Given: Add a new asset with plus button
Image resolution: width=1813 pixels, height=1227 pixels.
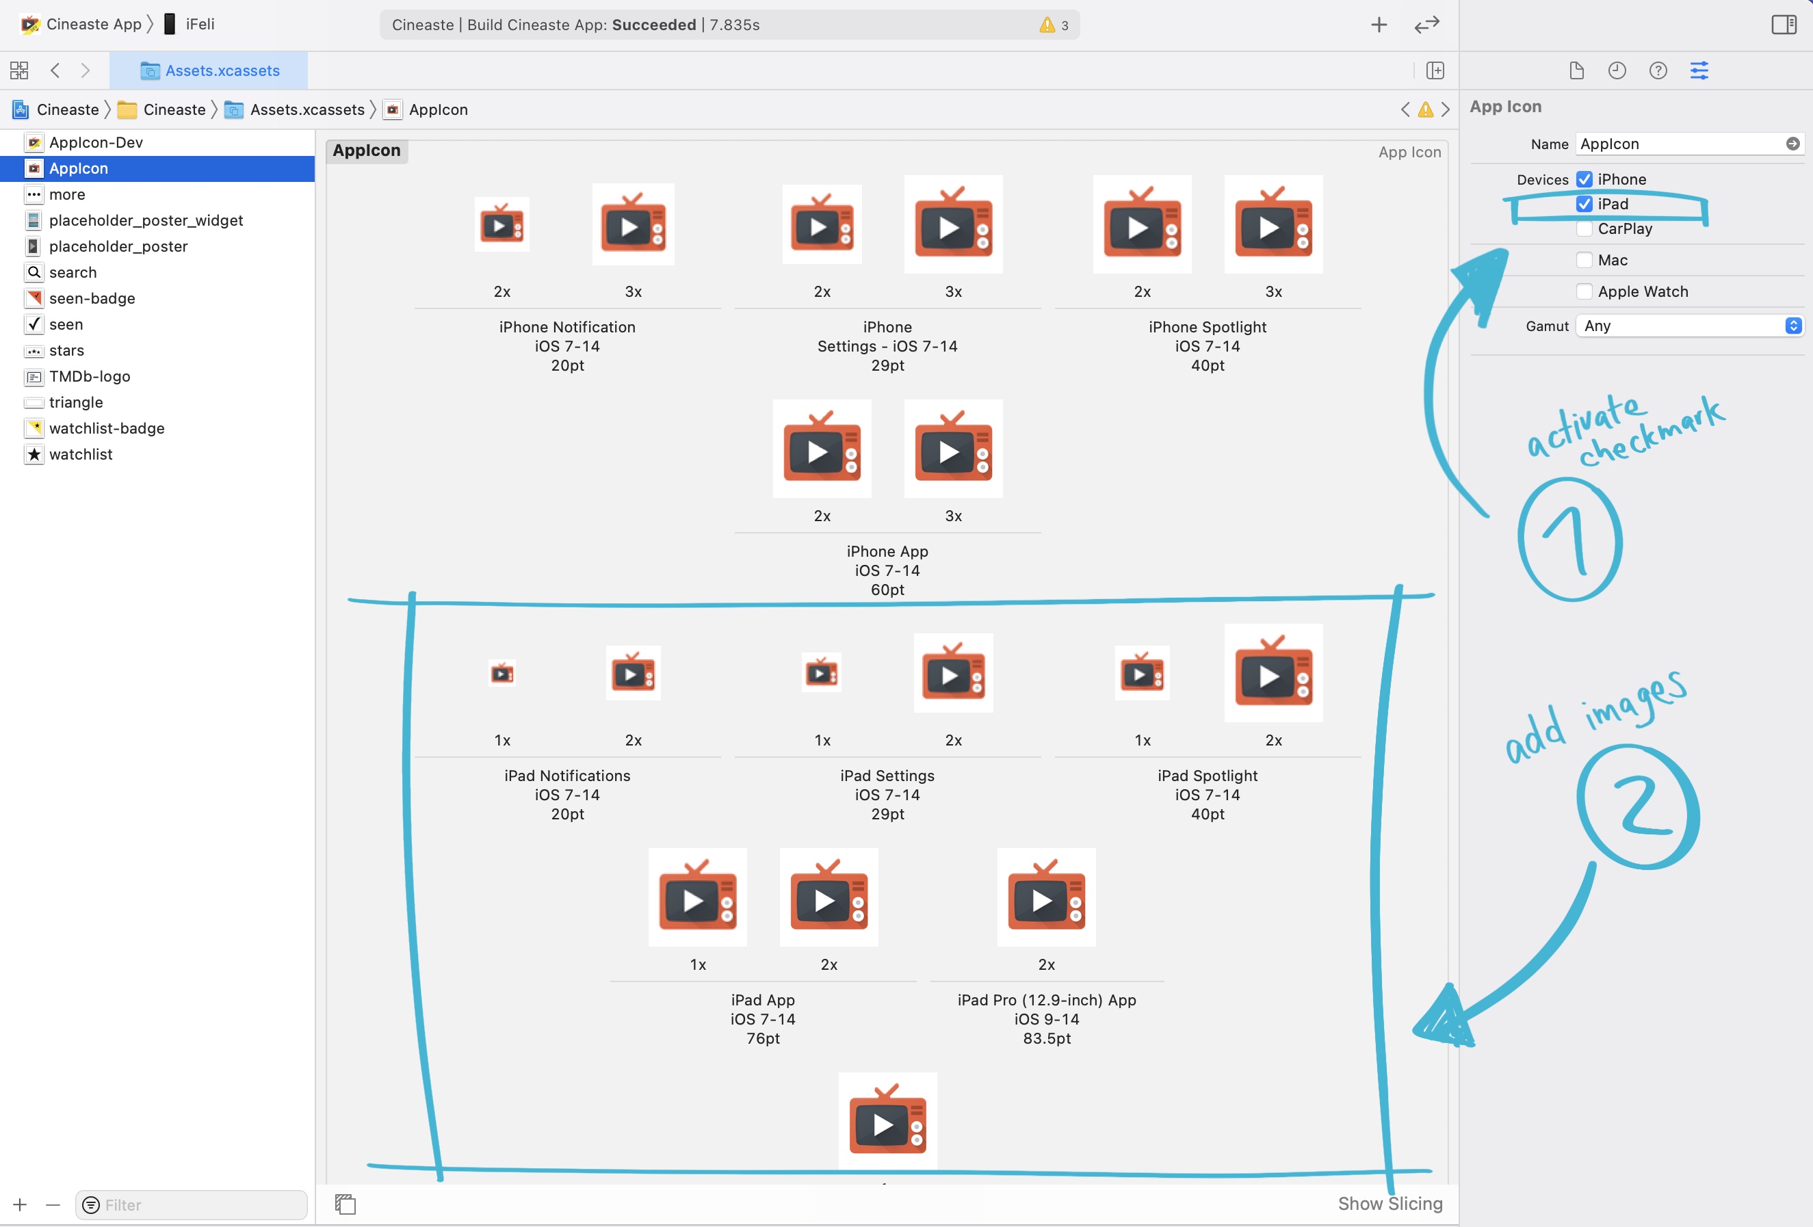Looking at the screenshot, I should point(20,1205).
